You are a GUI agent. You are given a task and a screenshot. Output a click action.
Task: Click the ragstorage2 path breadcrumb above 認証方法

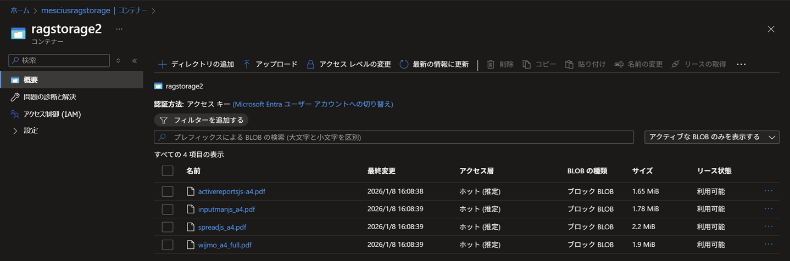(185, 86)
